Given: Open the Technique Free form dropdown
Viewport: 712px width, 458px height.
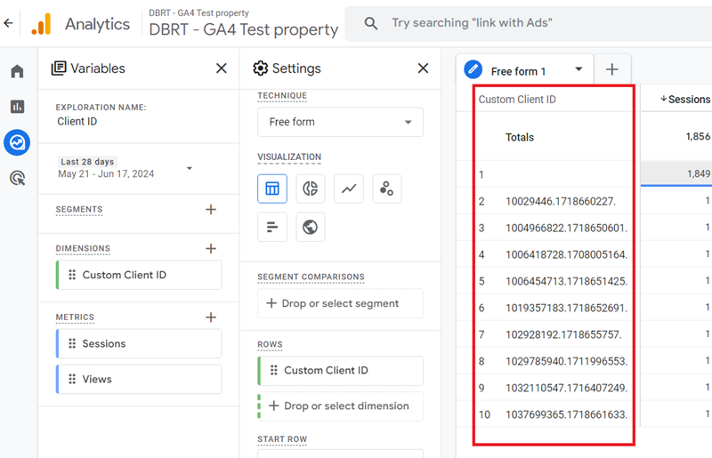Looking at the screenshot, I should coord(340,122).
